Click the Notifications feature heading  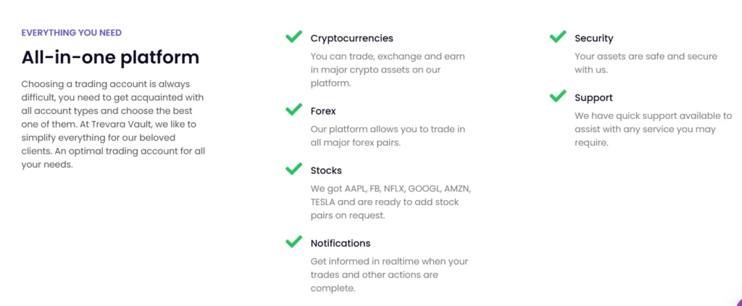(x=340, y=244)
